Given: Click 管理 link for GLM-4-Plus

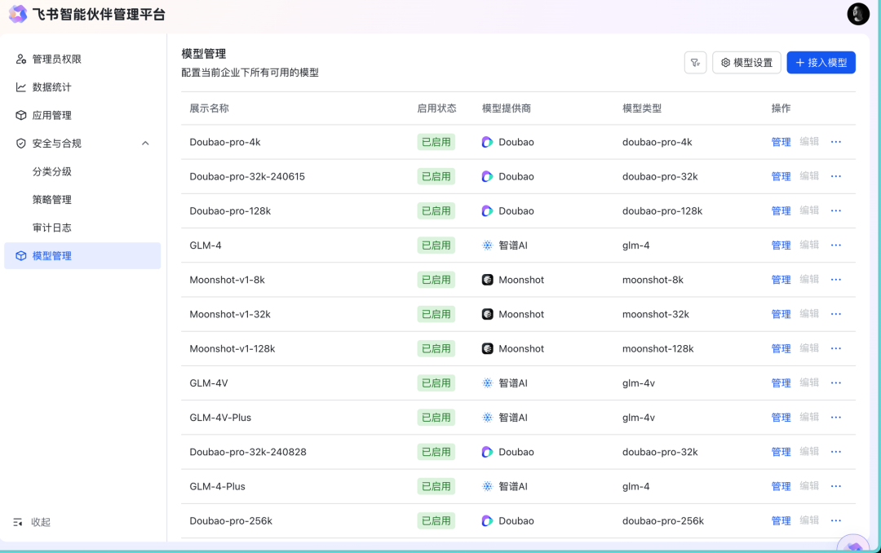Looking at the screenshot, I should pyautogui.click(x=781, y=486).
